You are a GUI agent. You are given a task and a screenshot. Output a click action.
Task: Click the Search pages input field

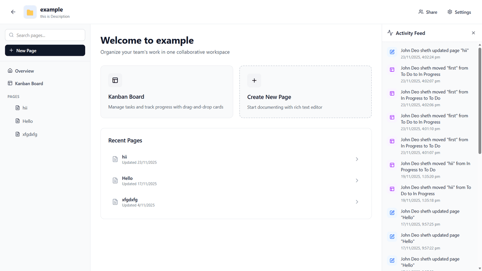pos(45,35)
